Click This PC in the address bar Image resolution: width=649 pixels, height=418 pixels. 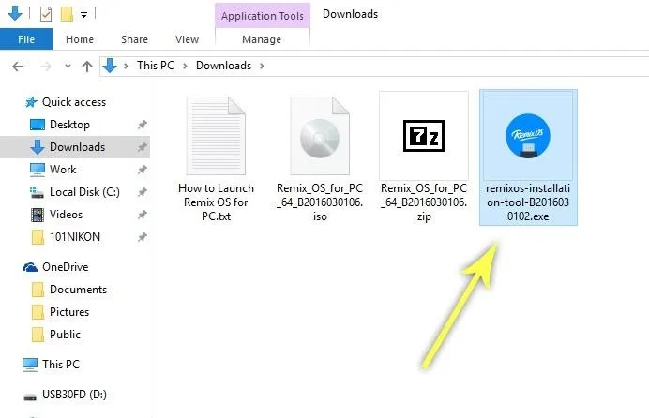tap(156, 66)
